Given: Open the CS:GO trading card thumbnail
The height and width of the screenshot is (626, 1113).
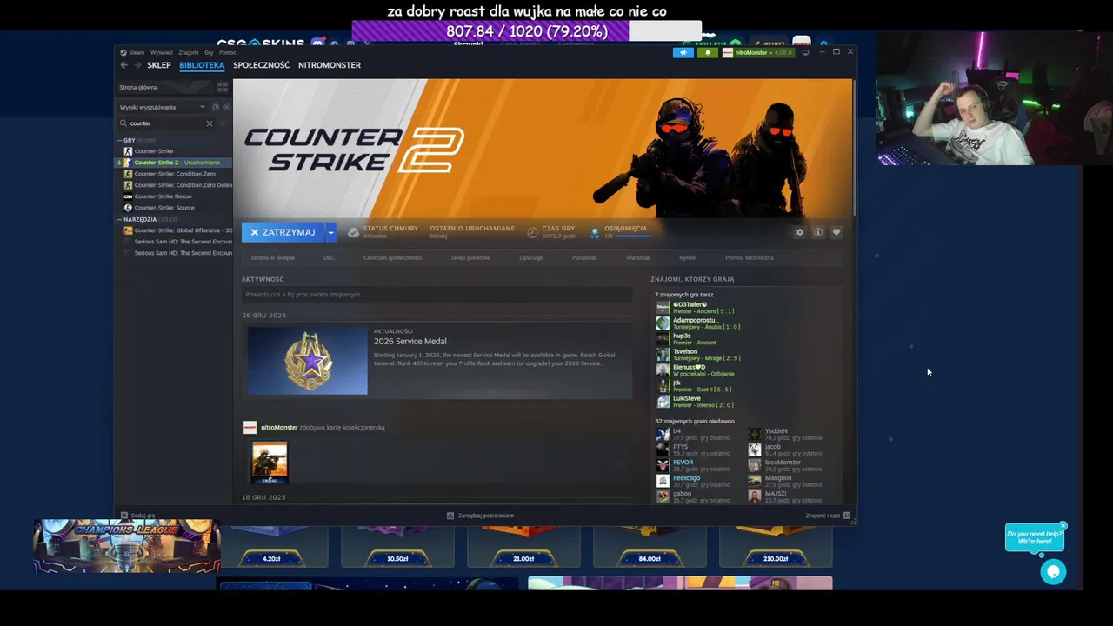Looking at the screenshot, I should pos(270,462).
